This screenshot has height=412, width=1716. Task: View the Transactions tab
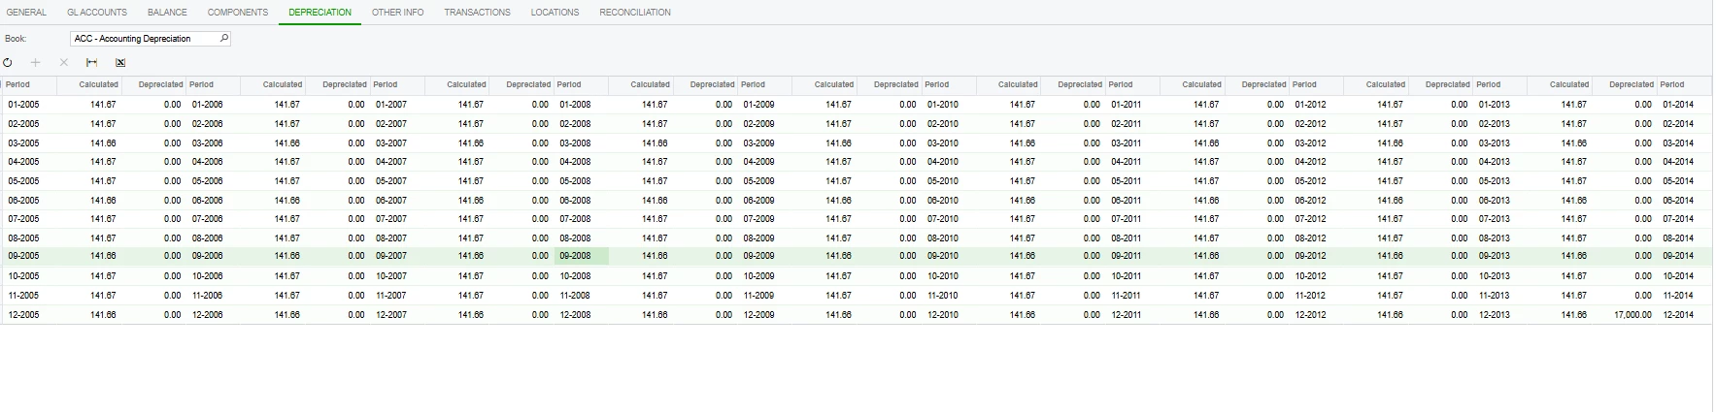pos(477,13)
